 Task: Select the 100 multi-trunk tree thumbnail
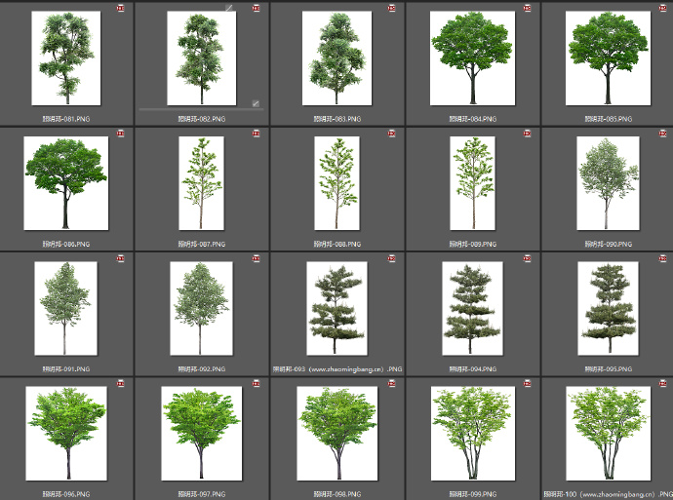pyautogui.click(x=608, y=434)
